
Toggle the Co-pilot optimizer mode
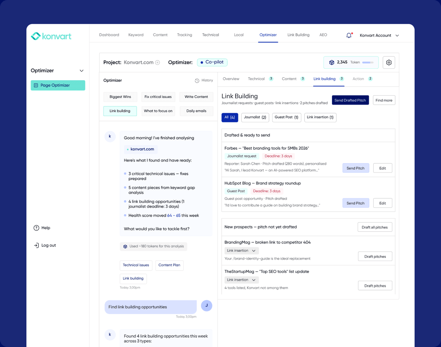[212, 62]
